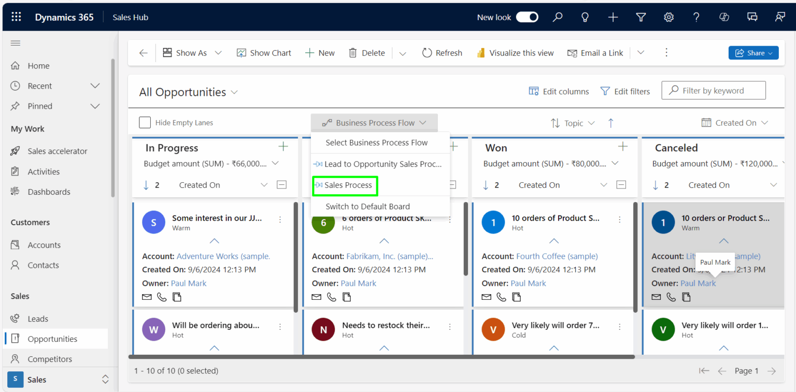
Task: Go back using the back arrow
Action: [144, 53]
